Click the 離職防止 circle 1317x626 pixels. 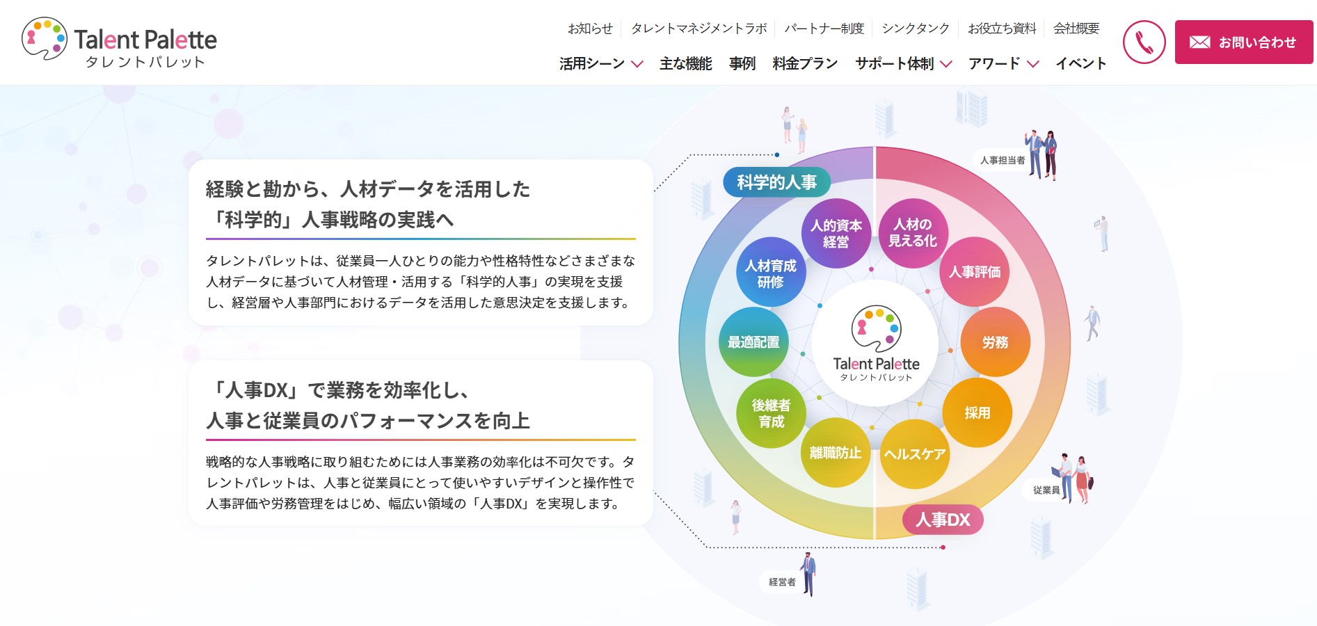point(836,452)
